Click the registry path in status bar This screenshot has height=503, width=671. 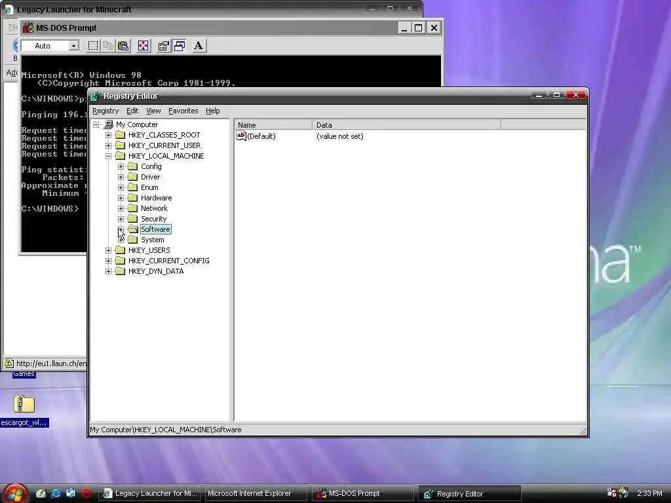click(166, 430)
